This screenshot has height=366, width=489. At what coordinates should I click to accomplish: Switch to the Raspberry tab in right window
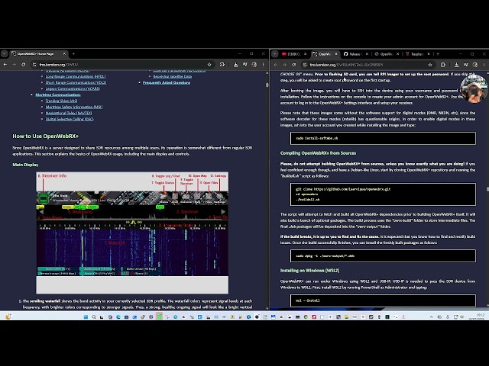coord(418,54)
